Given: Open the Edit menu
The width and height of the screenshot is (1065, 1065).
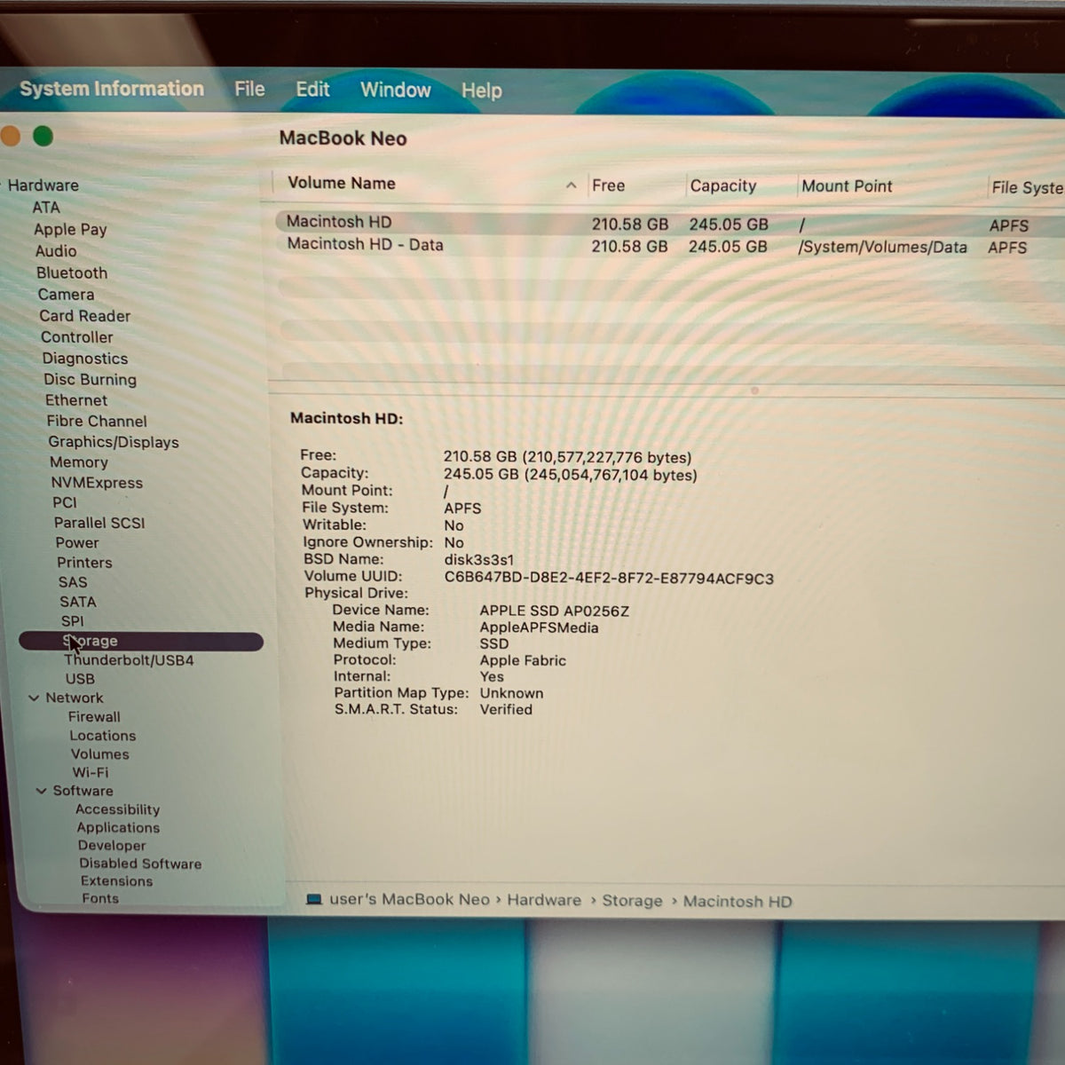Looking at the screenshot, I should point(312,90).
